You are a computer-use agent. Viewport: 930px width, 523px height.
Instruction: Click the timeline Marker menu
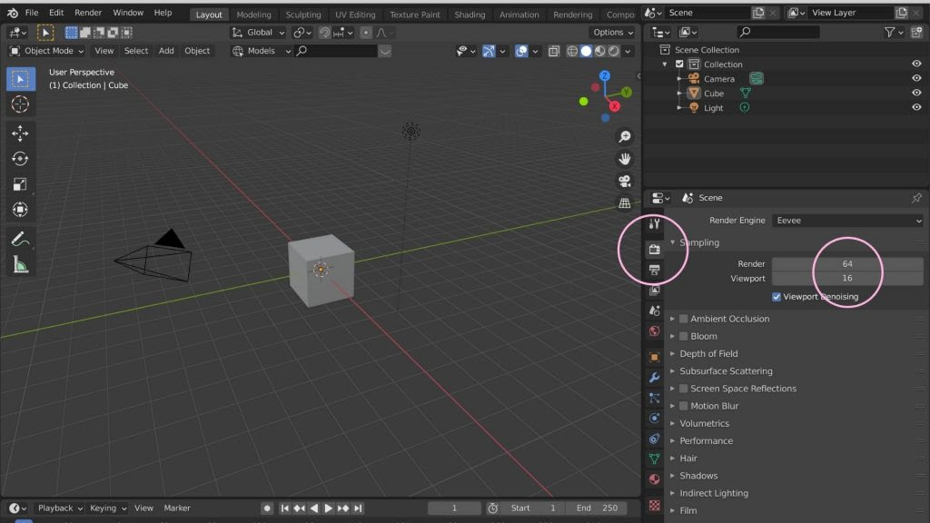[177, 508]
